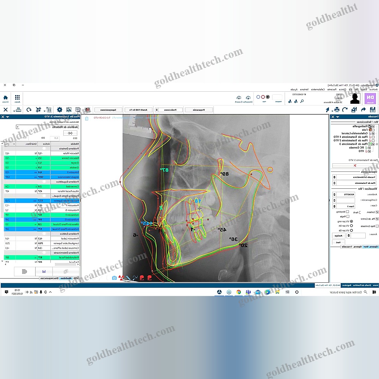Click the blue pencil icon below radiograph
The width and height of the screenshot is (379, 379).
pos(128,278)
